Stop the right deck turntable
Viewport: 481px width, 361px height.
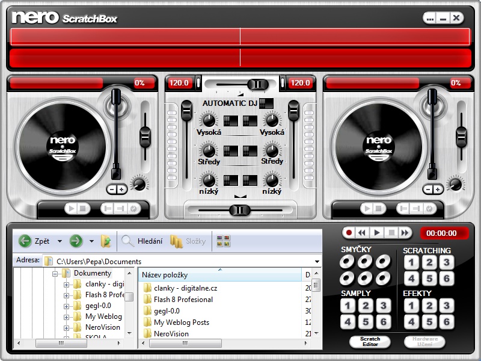coord(379,209)
